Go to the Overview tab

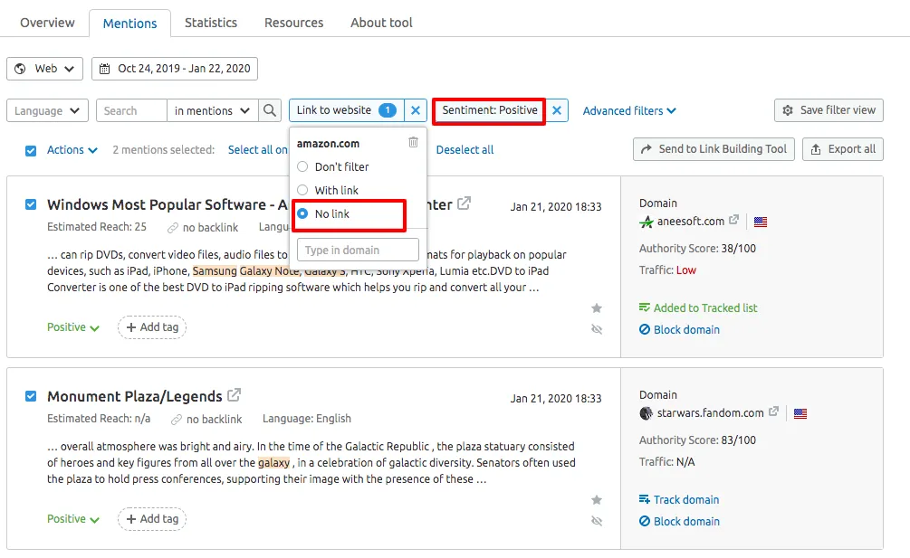click(47, 23)
